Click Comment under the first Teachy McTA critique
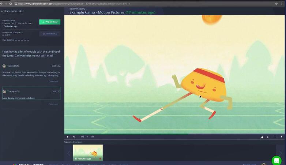Viewport: 286px width, 165px height. [53, 82]
